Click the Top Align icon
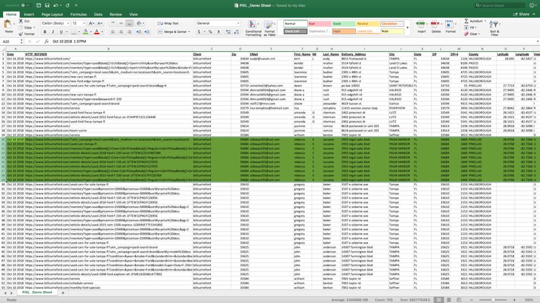Image resolution: width=540 pixels, height=303 pixels. coord(112,23)
